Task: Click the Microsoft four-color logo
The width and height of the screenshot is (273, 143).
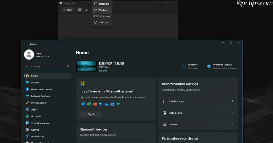Action: (x=82, y=83)
